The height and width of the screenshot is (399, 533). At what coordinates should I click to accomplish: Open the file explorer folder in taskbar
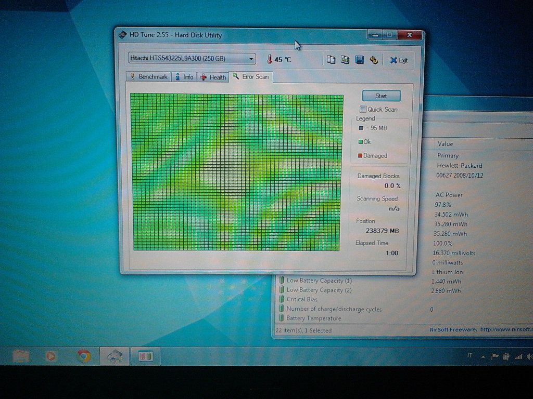pyautogui.click(x=21, y=356)
